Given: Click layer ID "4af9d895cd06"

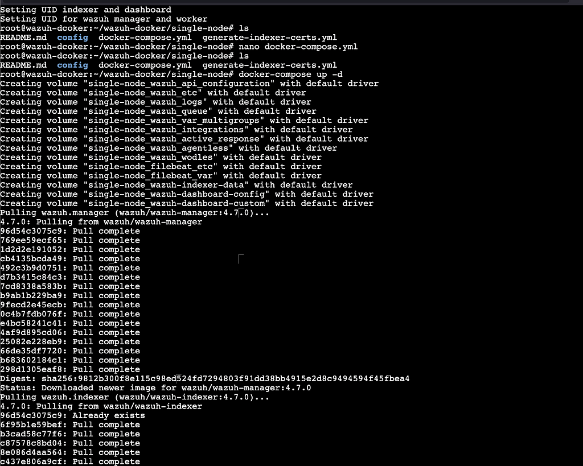Looking at the screenshot, I should (31, 333).
